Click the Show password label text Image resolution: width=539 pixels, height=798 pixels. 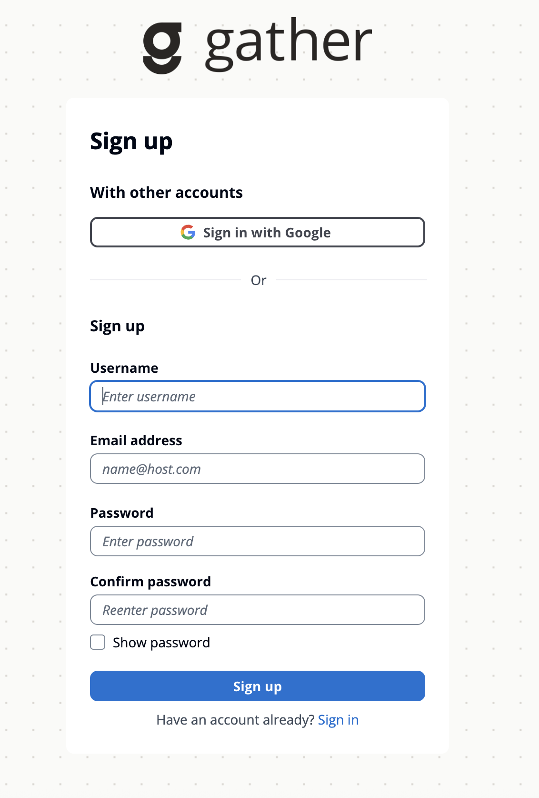pos(161,643)
